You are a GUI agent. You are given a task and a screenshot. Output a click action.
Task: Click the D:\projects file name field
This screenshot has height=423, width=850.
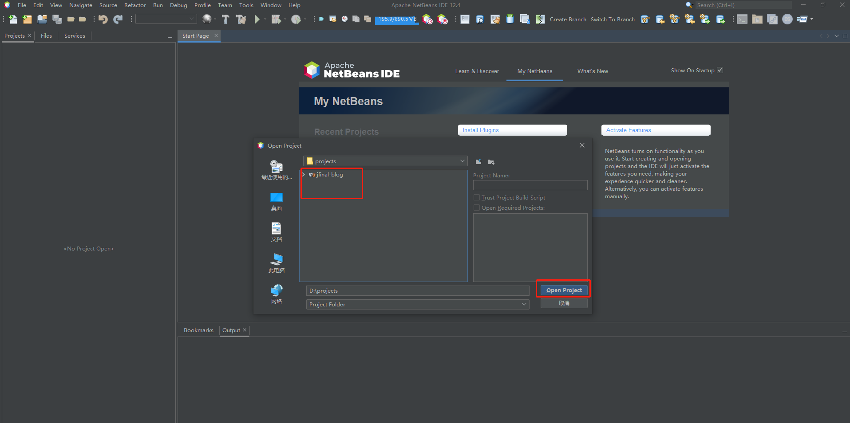coord(418,290)
